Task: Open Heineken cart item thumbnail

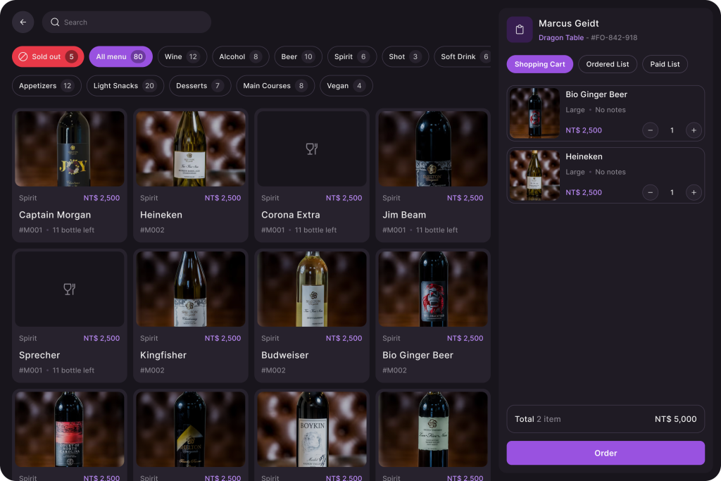Action: [x=534, y=175]
